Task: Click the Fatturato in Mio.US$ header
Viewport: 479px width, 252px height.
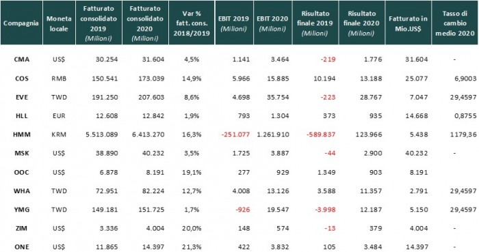Action: click(x=408, y=23)
